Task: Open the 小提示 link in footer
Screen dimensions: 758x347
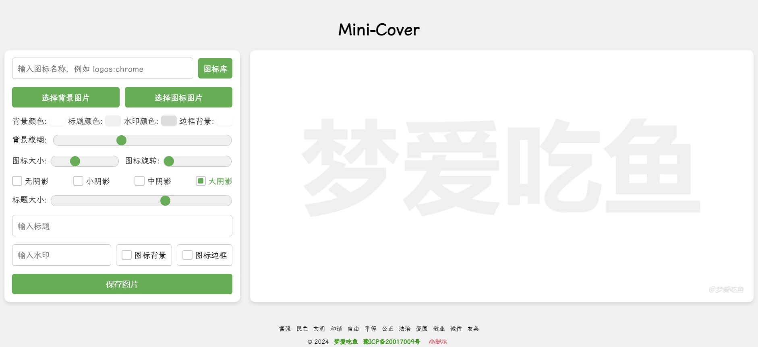Action: point(438,341)
